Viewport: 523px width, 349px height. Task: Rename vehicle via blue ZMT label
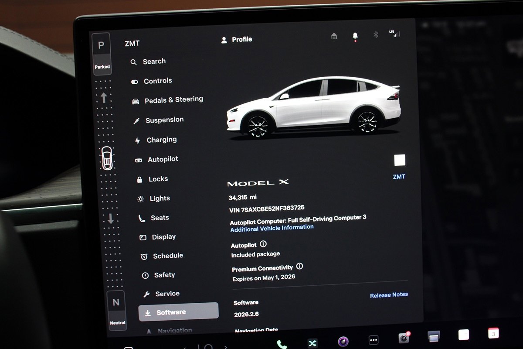(x=399, y=177)
